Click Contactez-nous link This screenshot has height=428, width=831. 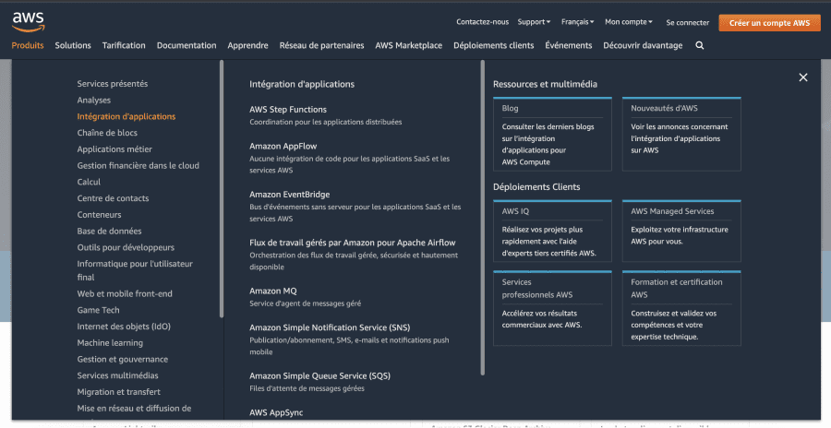pos(482,22)
